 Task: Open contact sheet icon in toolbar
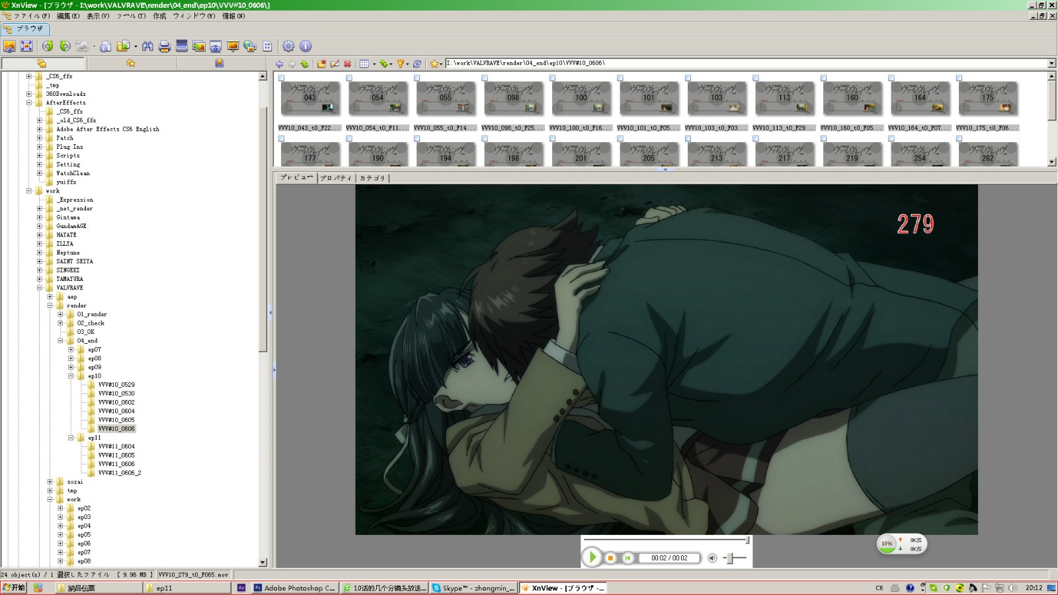267,46
